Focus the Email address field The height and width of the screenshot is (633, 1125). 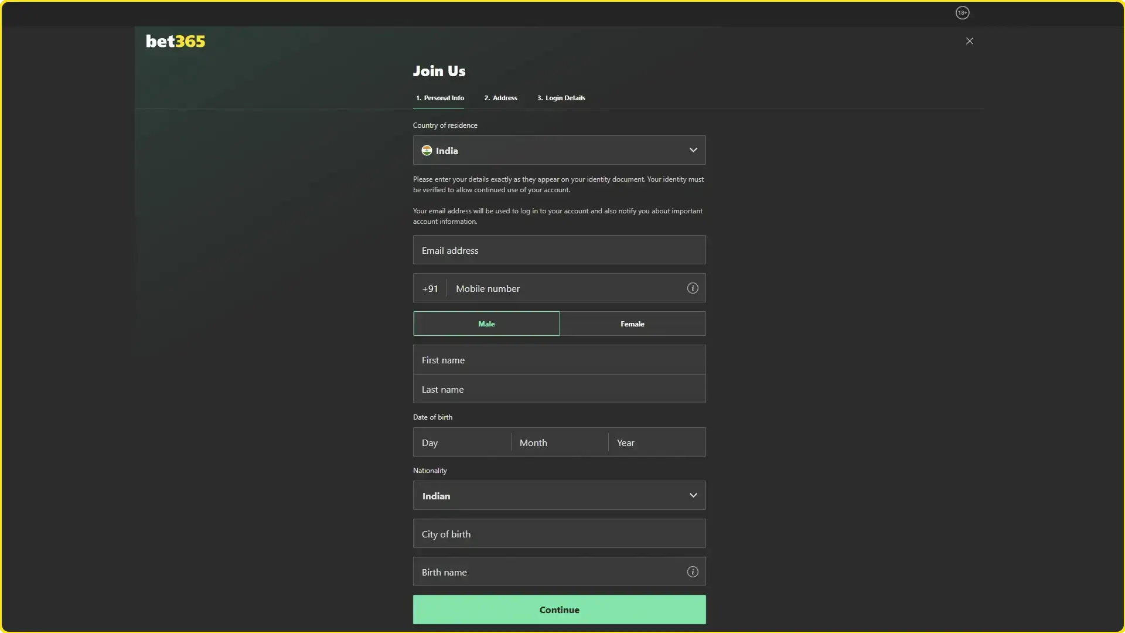pos(559,250)
